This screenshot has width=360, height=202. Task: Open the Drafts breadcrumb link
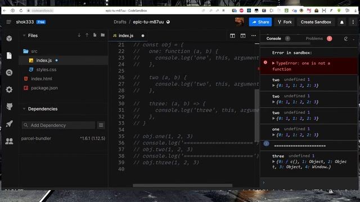click(x=120, y=22)
